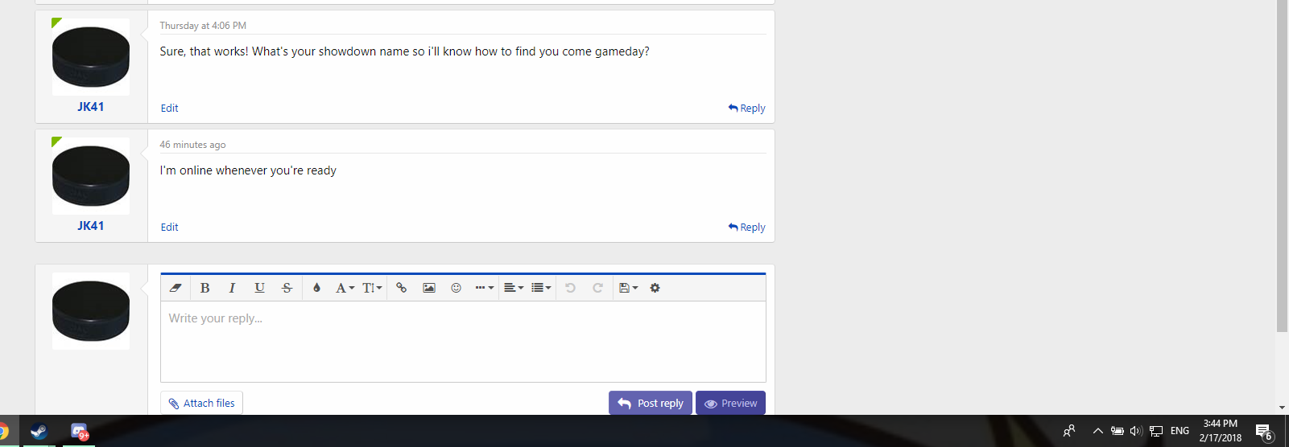Open JK41 profile from Thursday post username
This screenshot has width=1289, height=447.
coord(91,107)
